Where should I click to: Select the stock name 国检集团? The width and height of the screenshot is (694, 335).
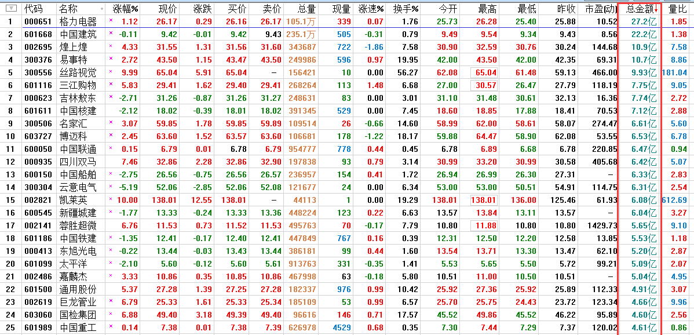tap(78, 315)
